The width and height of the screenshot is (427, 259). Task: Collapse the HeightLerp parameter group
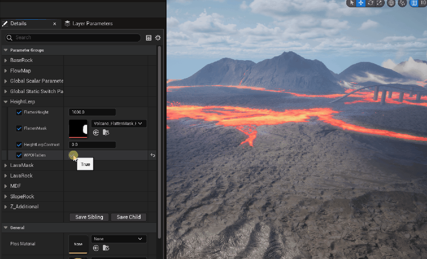click(6, 102)
